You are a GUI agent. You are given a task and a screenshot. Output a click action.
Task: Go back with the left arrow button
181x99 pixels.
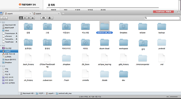click(2, 18)
